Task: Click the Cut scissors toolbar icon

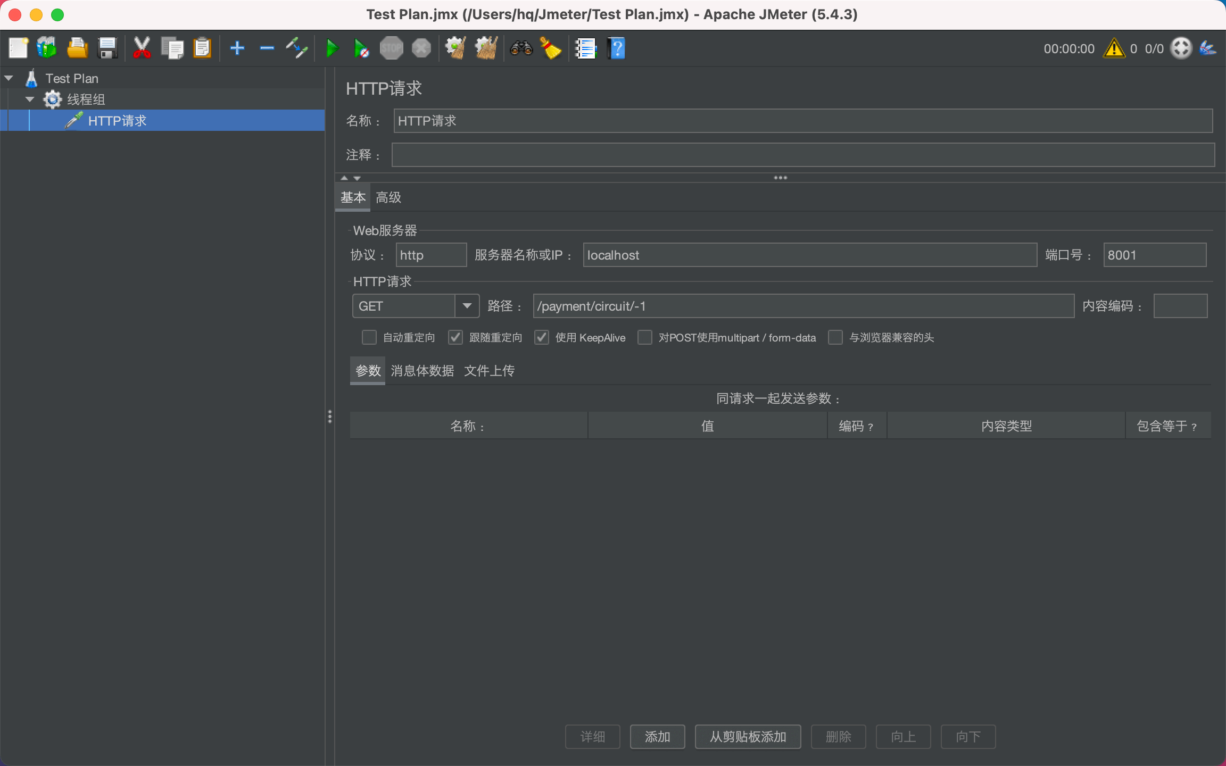Action: tap(142, 48)
